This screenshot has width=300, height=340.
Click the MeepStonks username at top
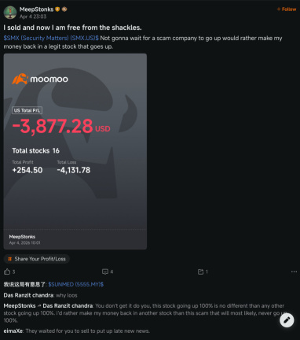coord(36,9)
